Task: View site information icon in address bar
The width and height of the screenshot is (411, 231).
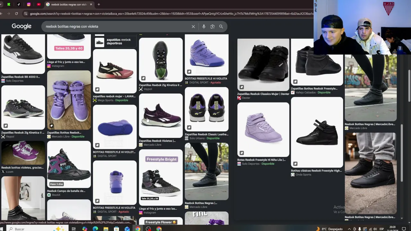Action: pyautogui.click(x=26, y=13)
